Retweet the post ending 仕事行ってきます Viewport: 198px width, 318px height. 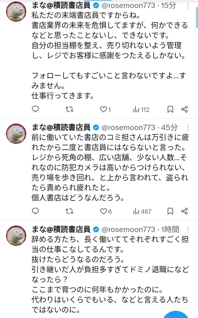(69, 110)
